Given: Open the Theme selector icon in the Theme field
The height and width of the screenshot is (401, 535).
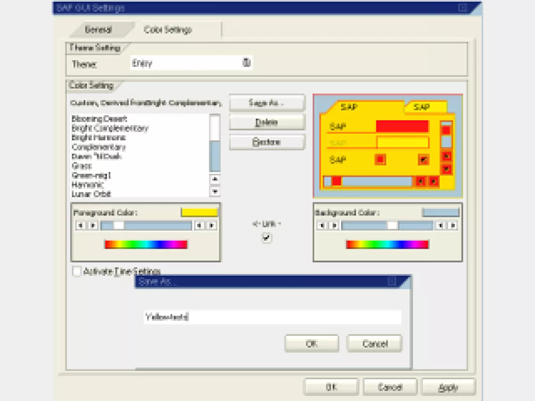Looking at the screenshot, I should pyautogui.click(x=247, y=62).
